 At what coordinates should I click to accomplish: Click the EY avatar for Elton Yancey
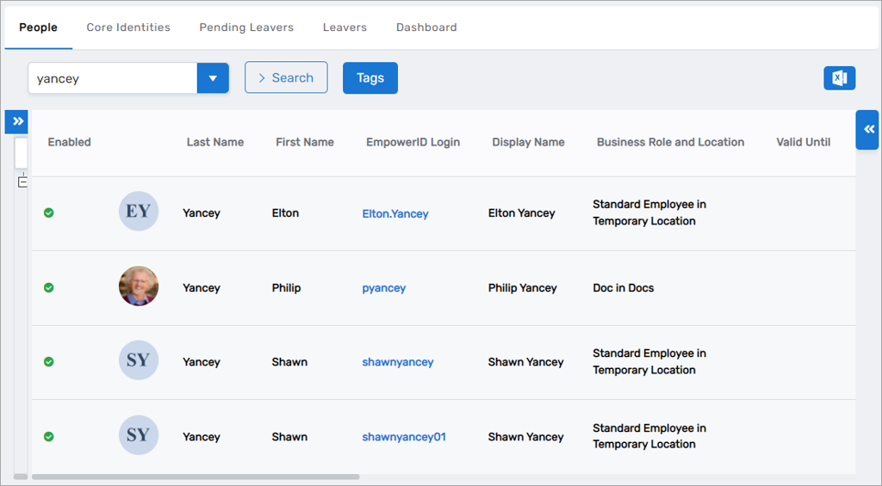coord(138,212)
